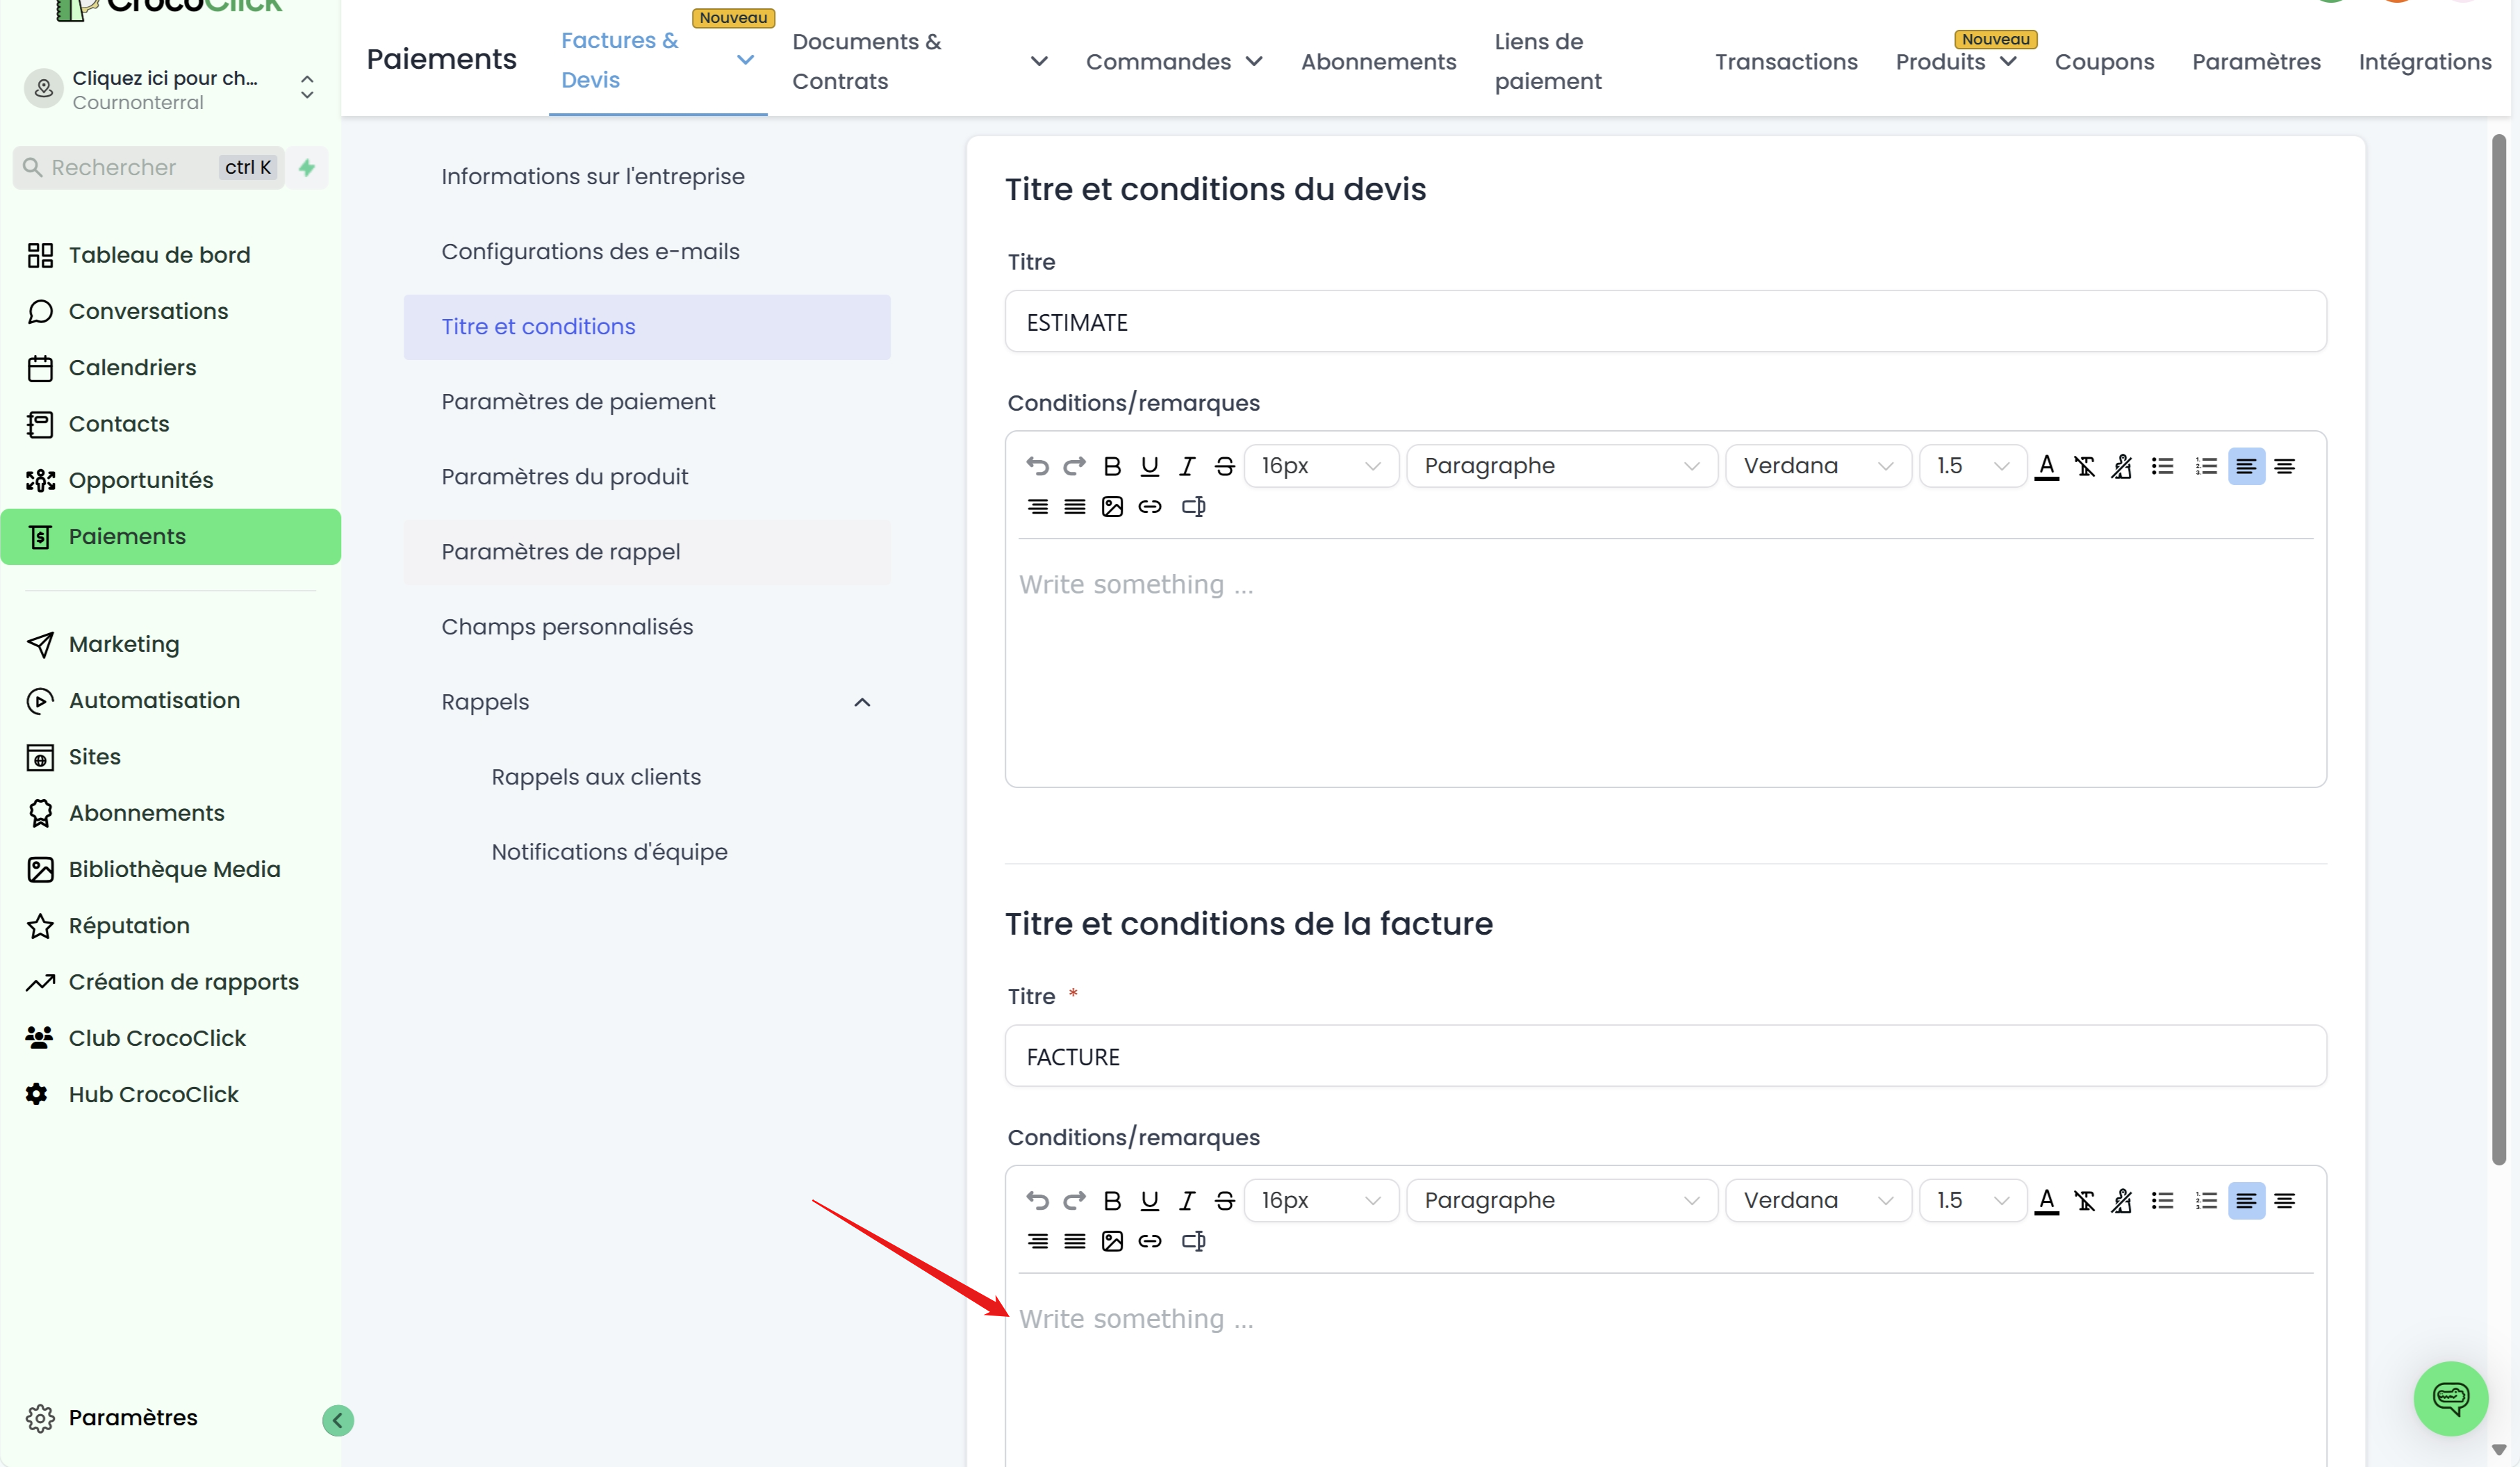Insert link in quote conditions editor
The height and width of the screenshot is (1467, 2520).
click(1150, 506)
